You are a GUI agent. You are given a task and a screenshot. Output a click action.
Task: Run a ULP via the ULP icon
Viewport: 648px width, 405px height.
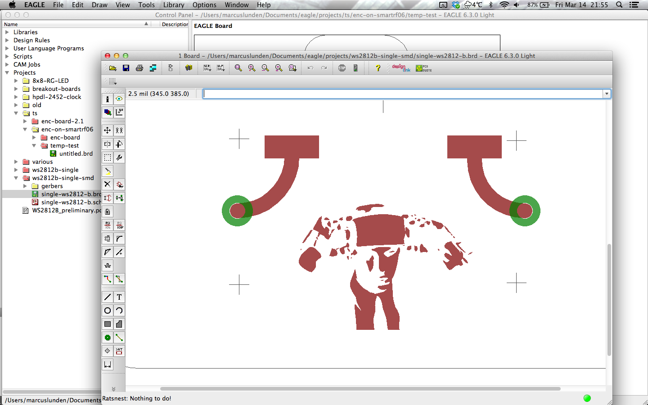coord(220,68)
